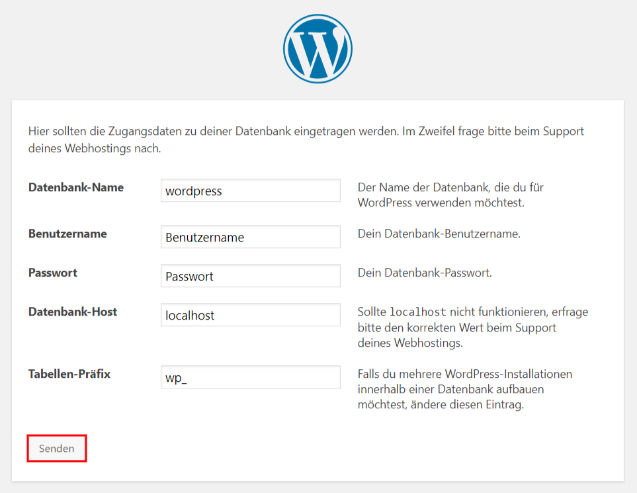Select the Passwort text input box
Image resolution: width=637 pixels, height=493 pixels.
250,276
